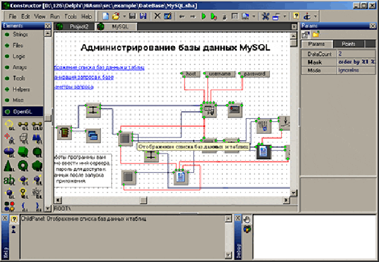Click the 0011 binary element on canvas

(264, 126)
